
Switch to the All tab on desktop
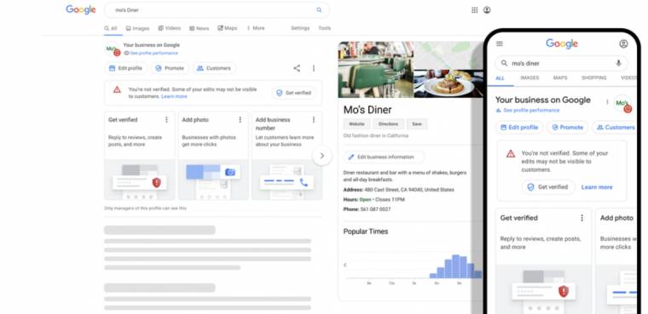[x=111, y=28]
